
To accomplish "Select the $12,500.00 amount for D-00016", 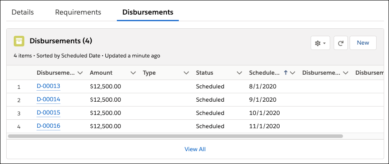I will [105, 126].
